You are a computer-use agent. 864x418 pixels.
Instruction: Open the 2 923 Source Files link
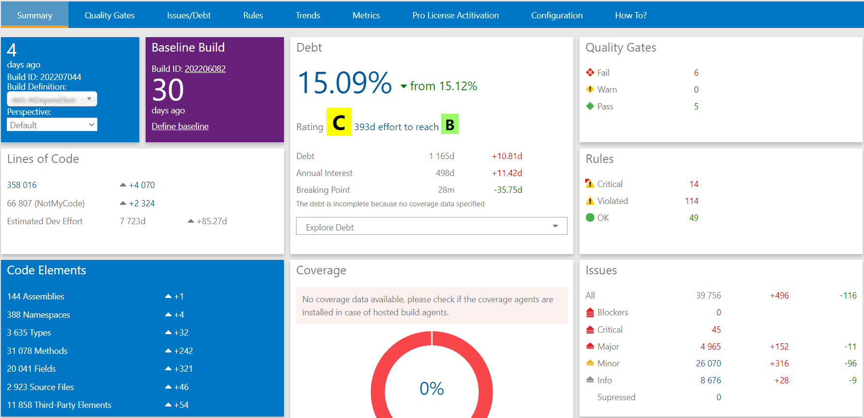coord(40,387)
